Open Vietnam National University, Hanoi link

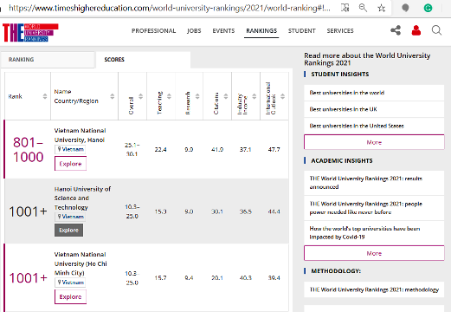[80, 135]
